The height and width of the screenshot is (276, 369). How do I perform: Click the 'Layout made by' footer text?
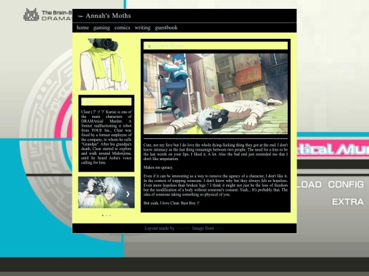(159, 228)
